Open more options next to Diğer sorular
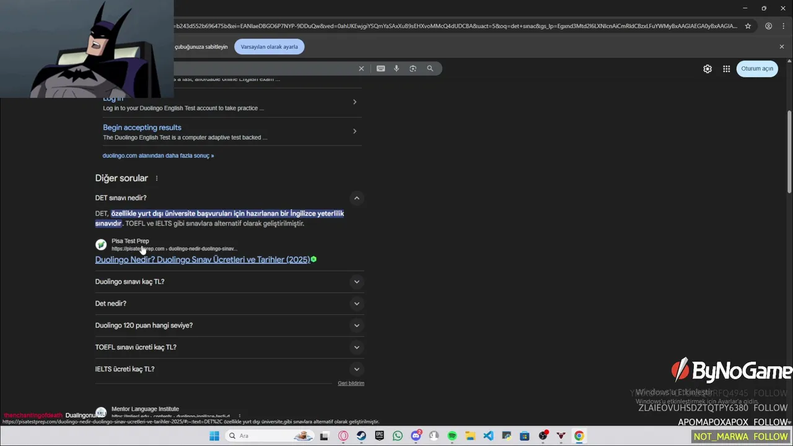This screenshot has height=446, width=793. tap(156, 178)
